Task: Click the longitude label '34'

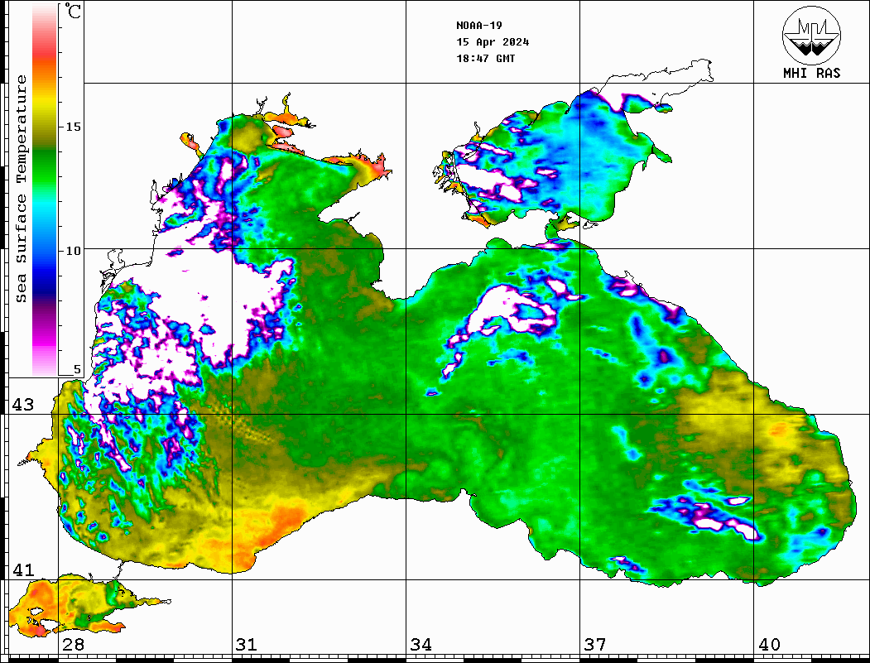Action: [421, 645]
